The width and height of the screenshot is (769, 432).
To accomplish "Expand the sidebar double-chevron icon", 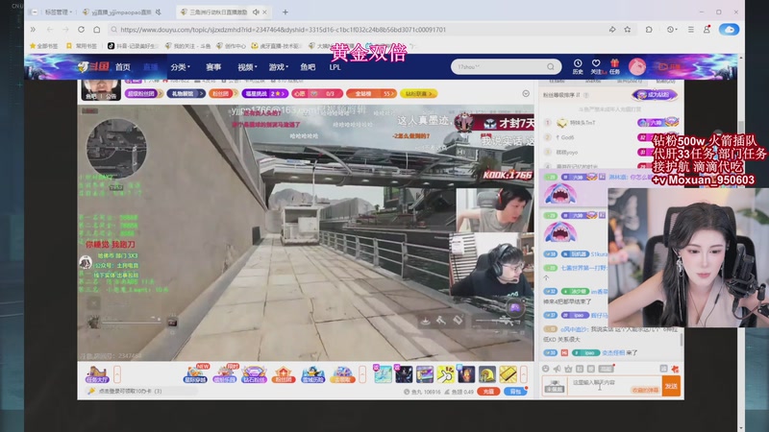I will pyautogui.click(x=33, y=30).
